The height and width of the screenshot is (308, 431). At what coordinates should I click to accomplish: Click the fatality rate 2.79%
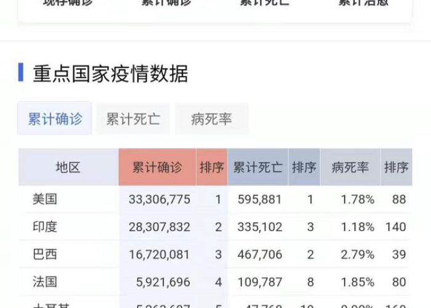coord(358,254)
